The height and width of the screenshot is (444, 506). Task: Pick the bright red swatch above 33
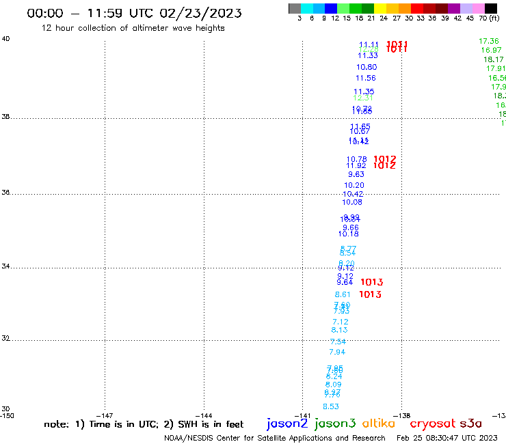coord(417,8)
